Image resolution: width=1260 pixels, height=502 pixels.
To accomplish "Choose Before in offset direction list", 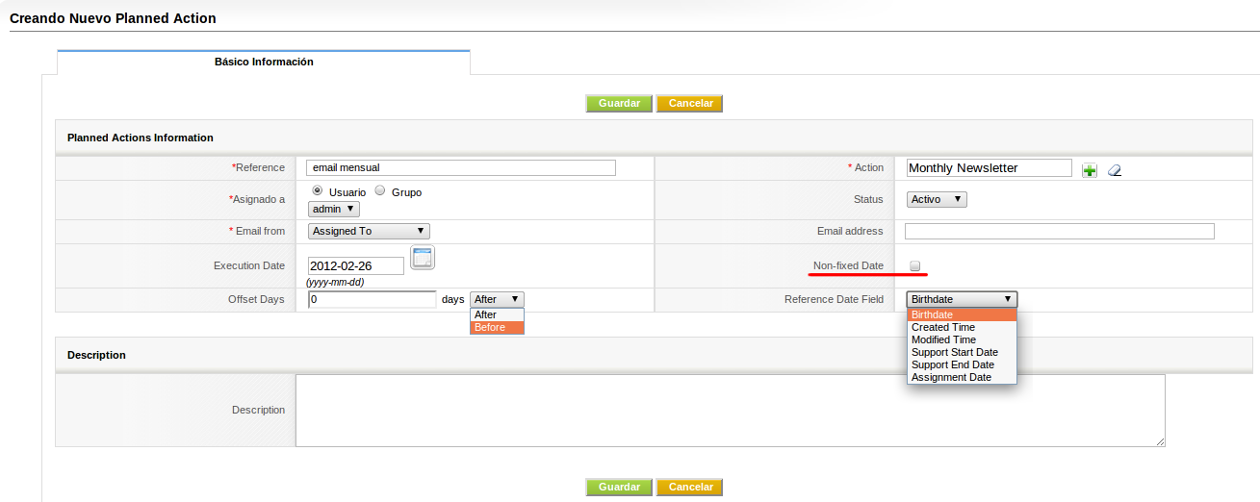I will [497, 328].
